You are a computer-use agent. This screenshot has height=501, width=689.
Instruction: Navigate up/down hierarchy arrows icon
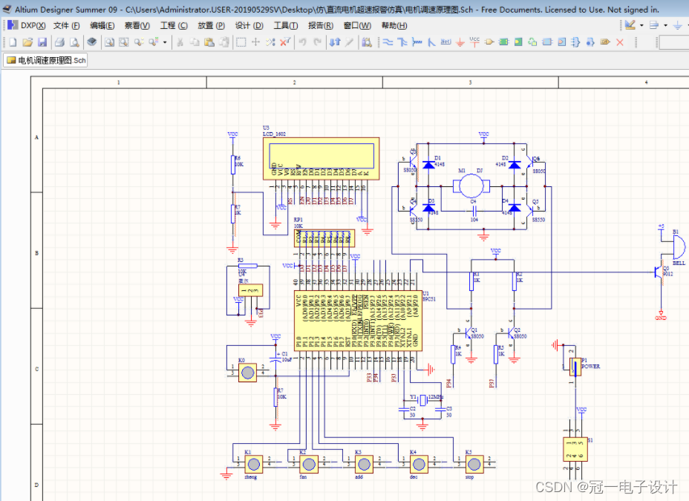tap(335, 42)
